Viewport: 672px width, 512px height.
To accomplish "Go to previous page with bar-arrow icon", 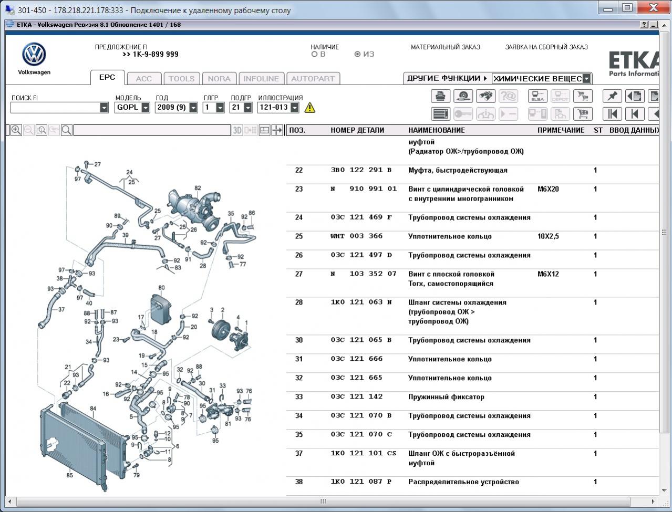I will tap(635, 114).
